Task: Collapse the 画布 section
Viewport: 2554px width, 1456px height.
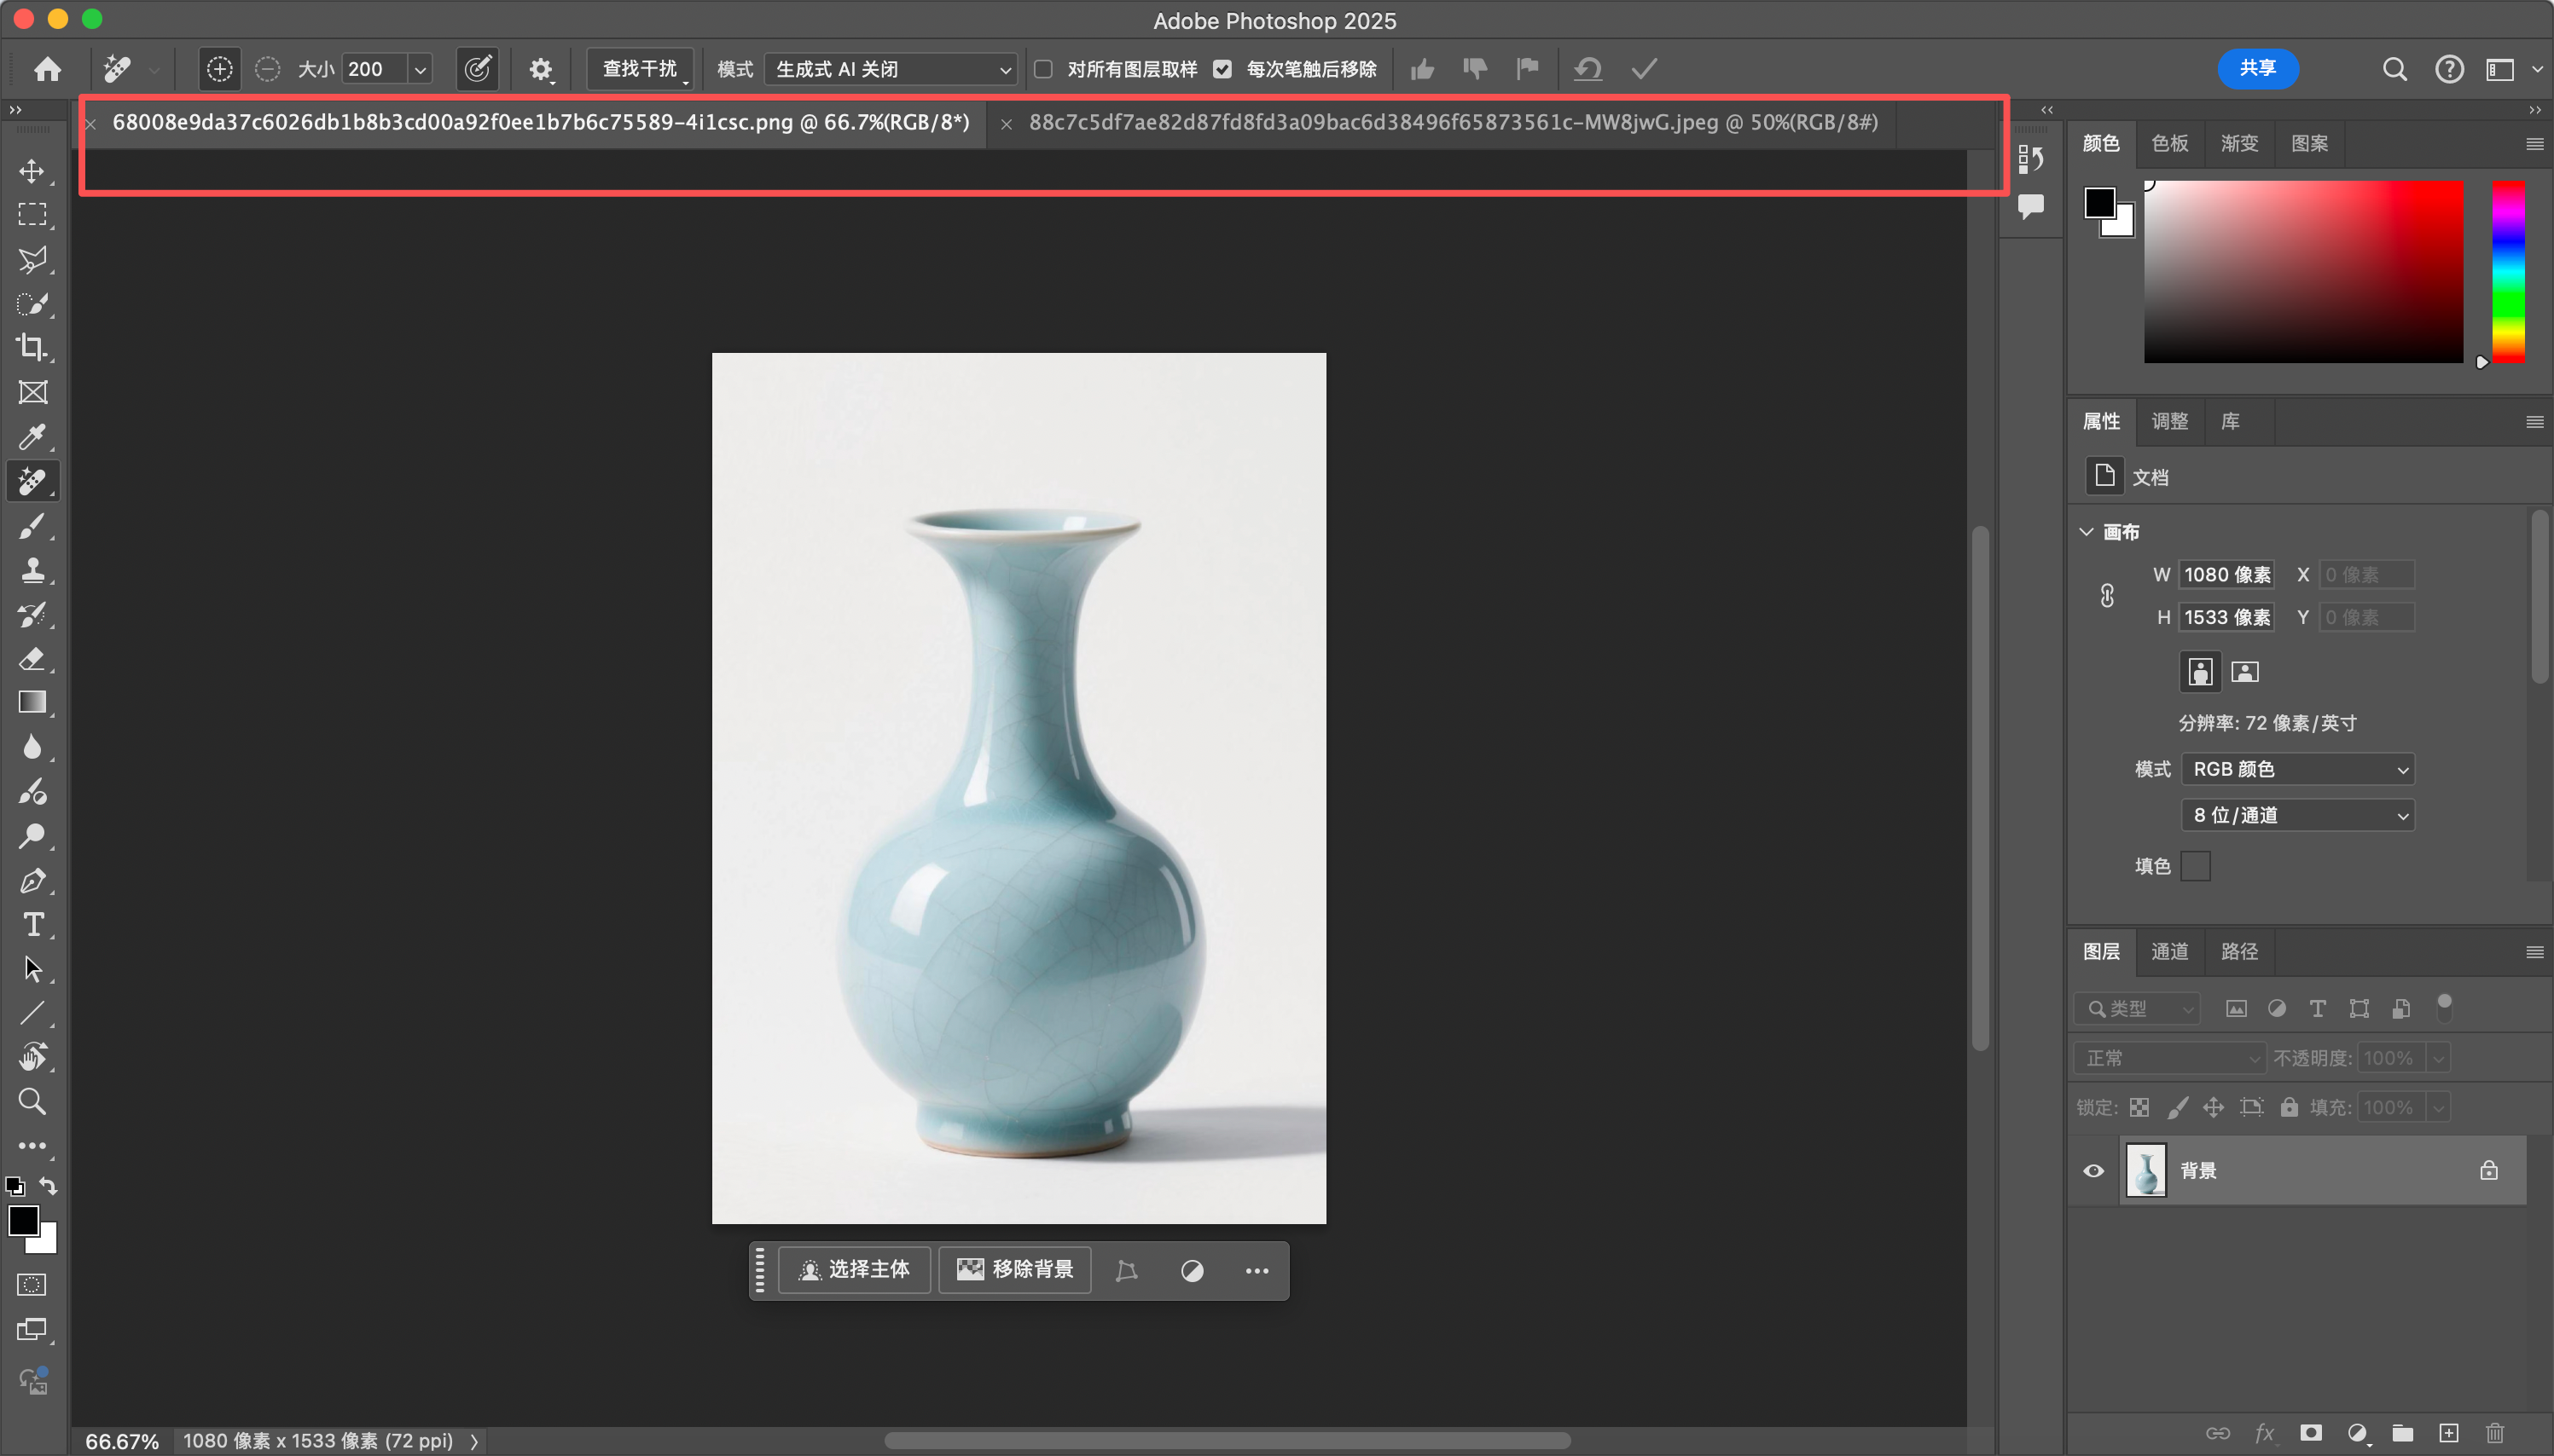Action: [2087, 532]
